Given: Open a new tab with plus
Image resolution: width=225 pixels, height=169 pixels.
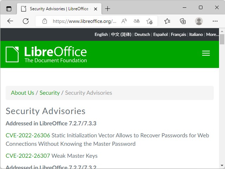Looking at the screenshot, I should pos(107,8).
